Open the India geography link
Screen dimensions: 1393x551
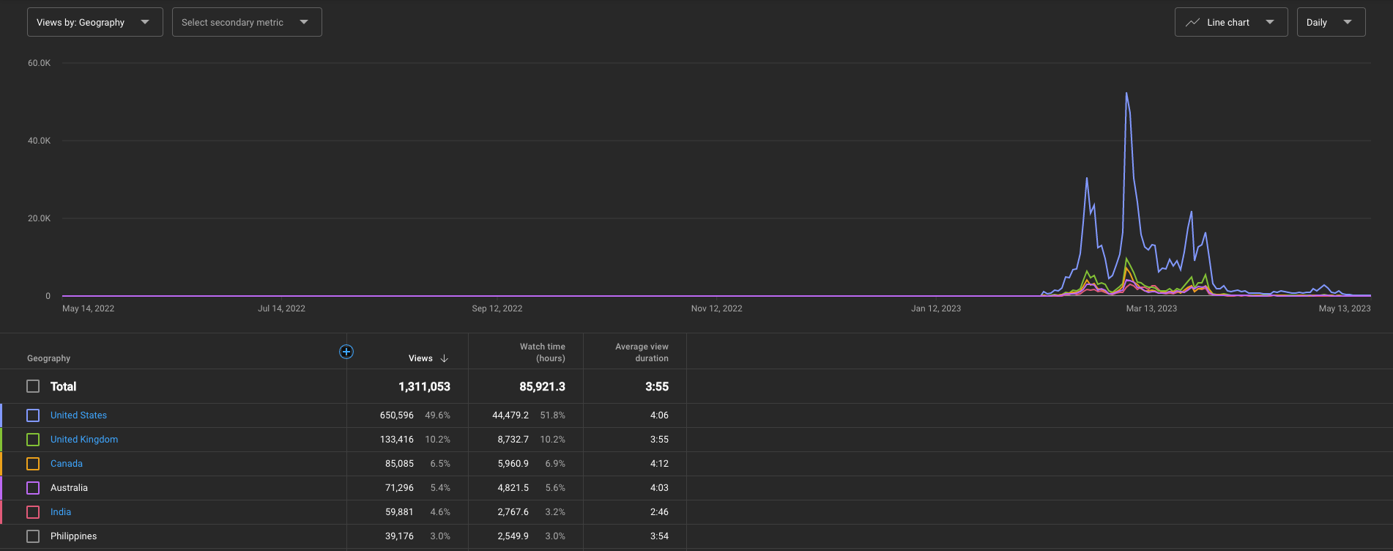click(x=61, y=512)
